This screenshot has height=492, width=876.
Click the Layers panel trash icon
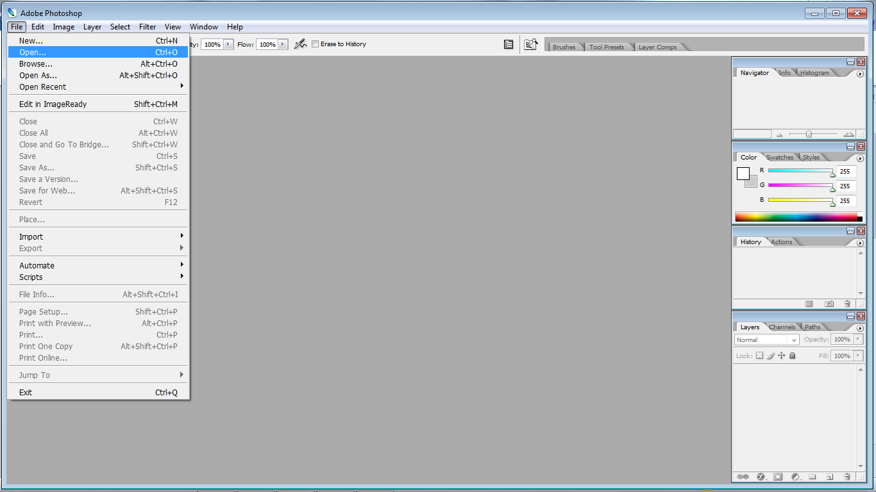click(847, 477)
